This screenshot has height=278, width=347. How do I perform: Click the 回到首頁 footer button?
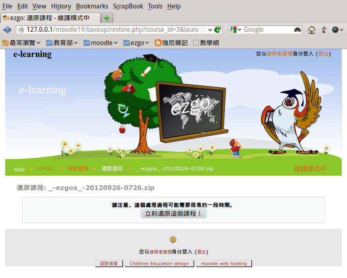click(109, 264)
